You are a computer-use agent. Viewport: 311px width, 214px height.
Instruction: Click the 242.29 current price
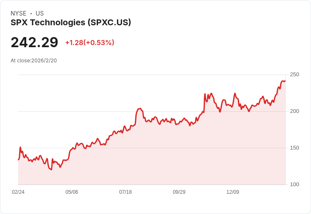point(34,43)
